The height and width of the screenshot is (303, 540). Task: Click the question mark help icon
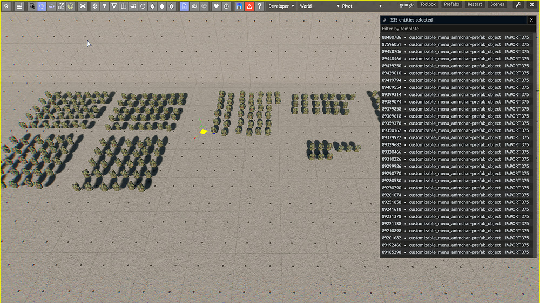point(259,6)
